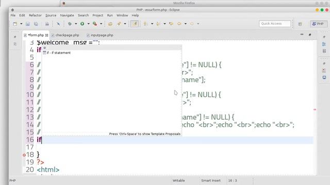
Task: Click the red overview ruler error marker
Action: (315, 109)
